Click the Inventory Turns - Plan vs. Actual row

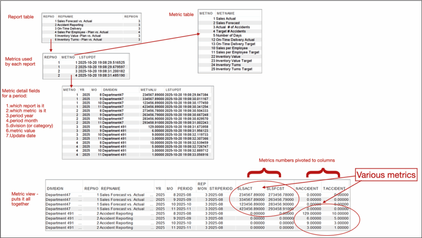[80, 39]
